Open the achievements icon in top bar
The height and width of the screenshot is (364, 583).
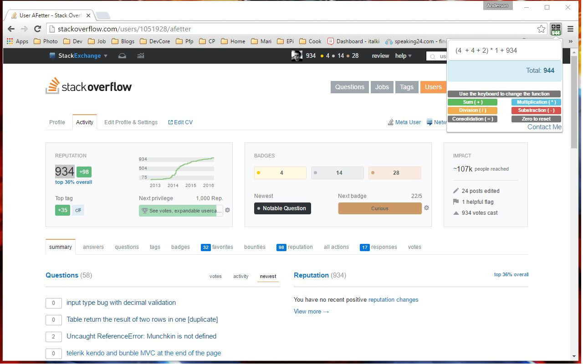tap(141, 56)
